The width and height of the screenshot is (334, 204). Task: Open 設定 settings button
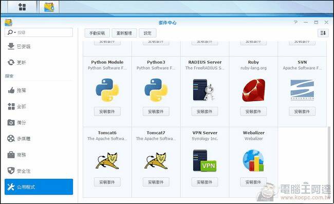(x=147, y=33)
